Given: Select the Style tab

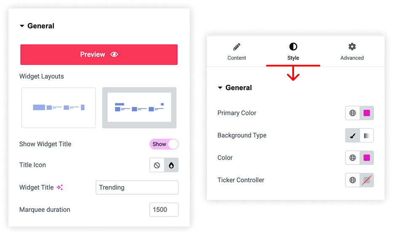Looking at the screenshot, I should point(293,52).
